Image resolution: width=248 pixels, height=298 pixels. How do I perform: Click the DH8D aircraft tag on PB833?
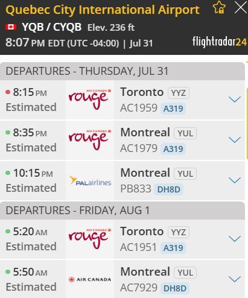pyautogui.click(x=168, y=189)
